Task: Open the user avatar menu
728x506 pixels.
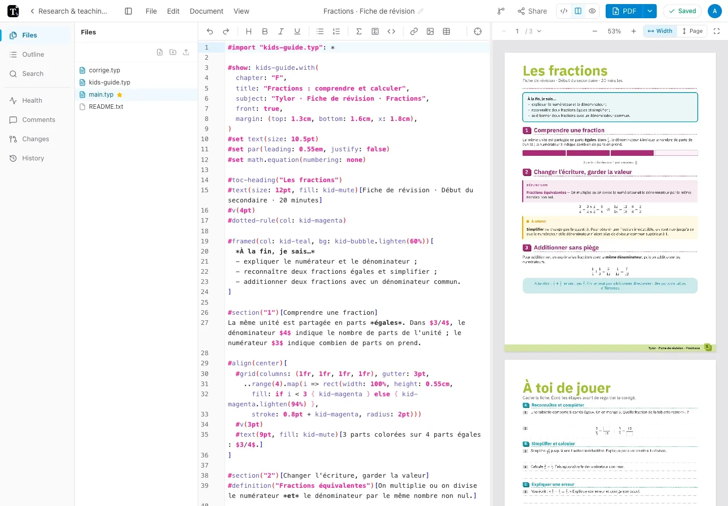Action: (x=714, y=11)
